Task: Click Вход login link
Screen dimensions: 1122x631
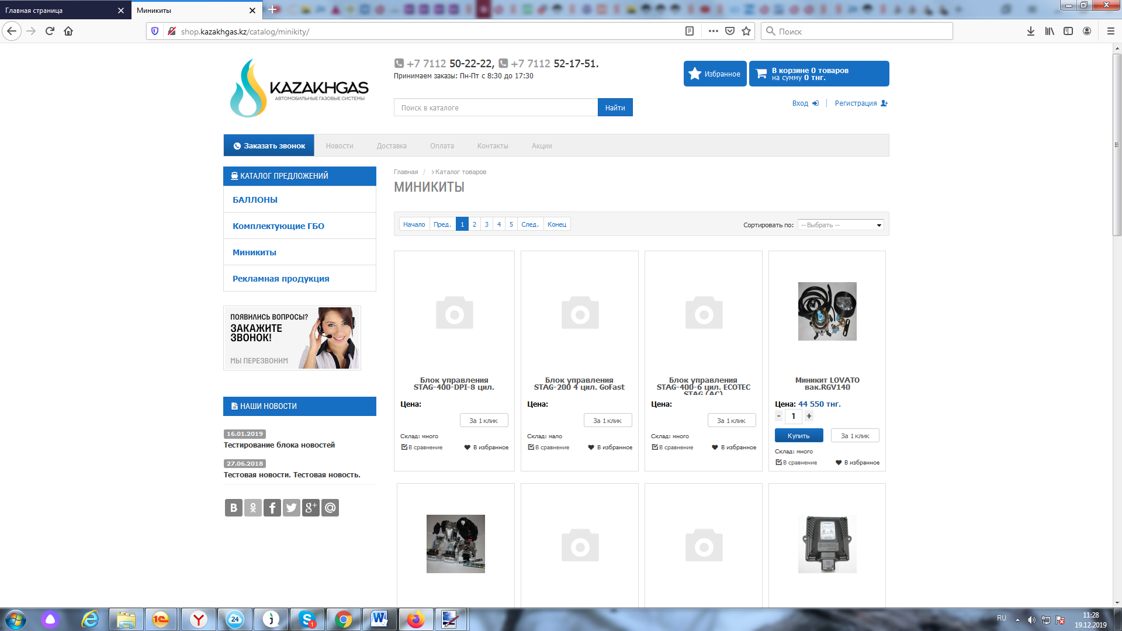Action: click(x=805, y=103)
